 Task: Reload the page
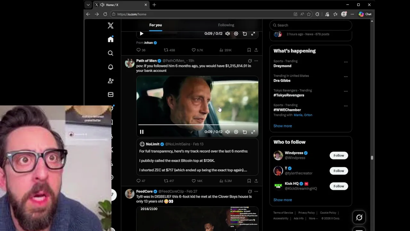[x=105, y=14]
